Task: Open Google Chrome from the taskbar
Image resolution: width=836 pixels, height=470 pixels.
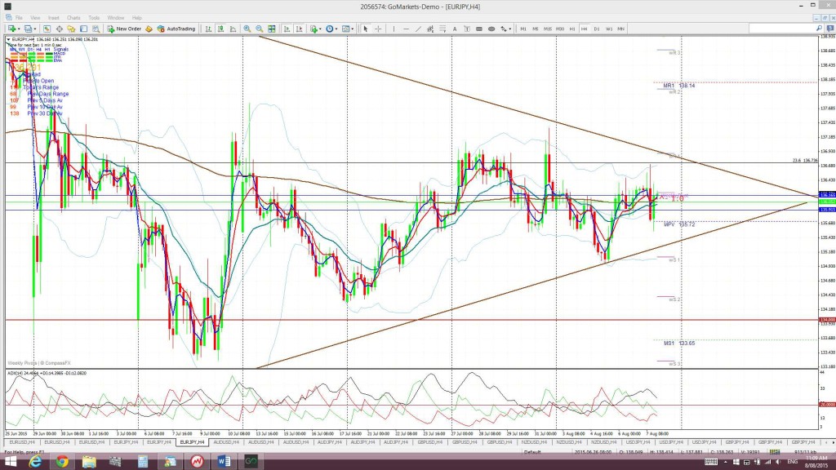Action: point(62,462)
